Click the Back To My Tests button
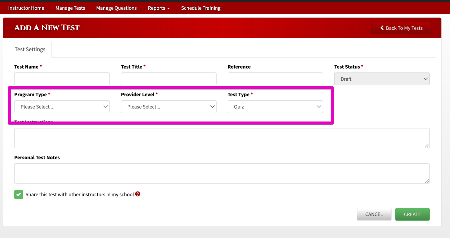The image size is (450, 238). point(401,28)
